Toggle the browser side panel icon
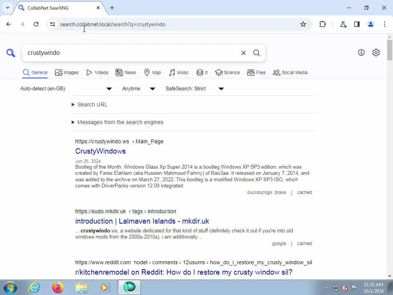Image resolution: width=393 pixels, height=295 pixels. [357, 24]
